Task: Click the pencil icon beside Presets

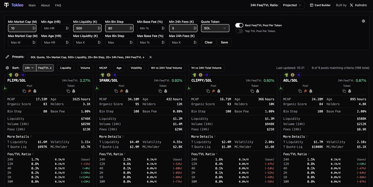Action: (x=7, y=57)
